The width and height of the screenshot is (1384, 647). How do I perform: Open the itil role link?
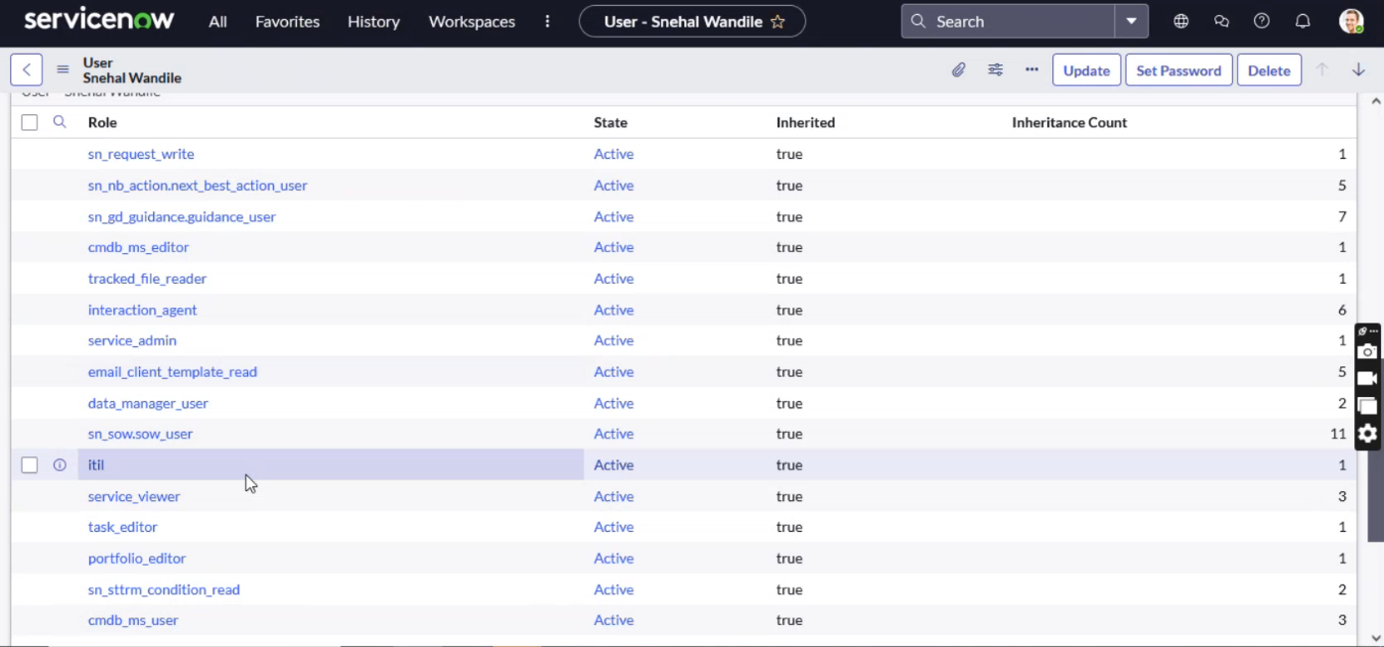pyautogui.click(x=95, y=464)
